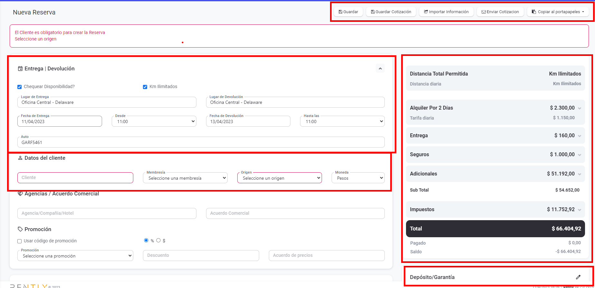Expand the Seguros price details chevron
The height and width of the screenshot is (288, 595).
point(580,155)
